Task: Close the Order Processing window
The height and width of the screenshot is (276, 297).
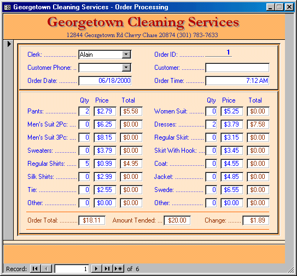Action: click(289, 7)
